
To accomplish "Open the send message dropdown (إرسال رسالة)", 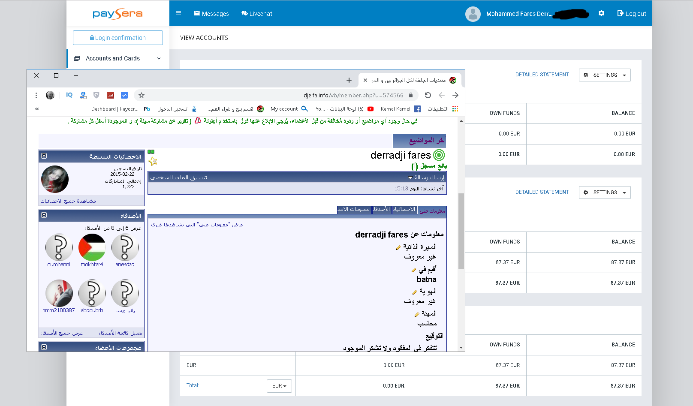I will point(426,177).
